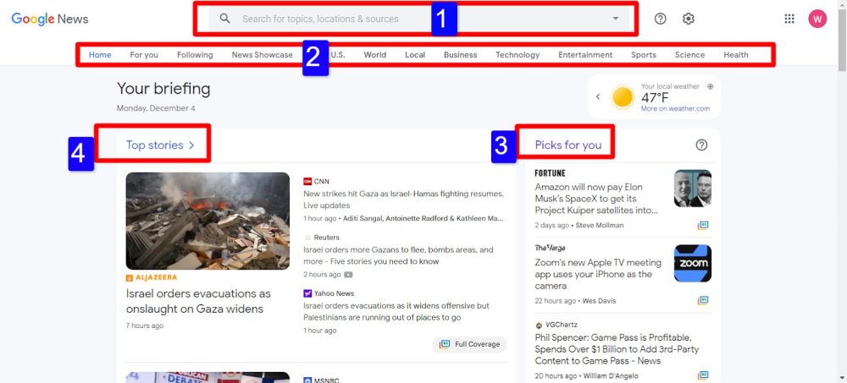Click the 47°F temperature text
The width and height of the screenshot is (847, 383).
655,97
